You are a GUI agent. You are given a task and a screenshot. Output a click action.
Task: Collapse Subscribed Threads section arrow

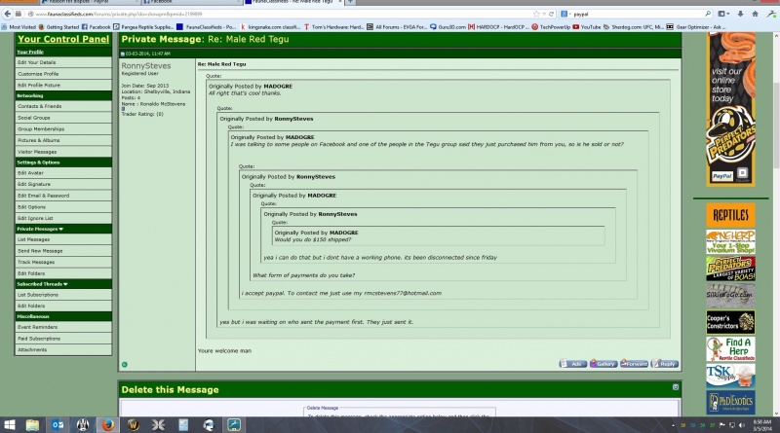coord(65,284)
